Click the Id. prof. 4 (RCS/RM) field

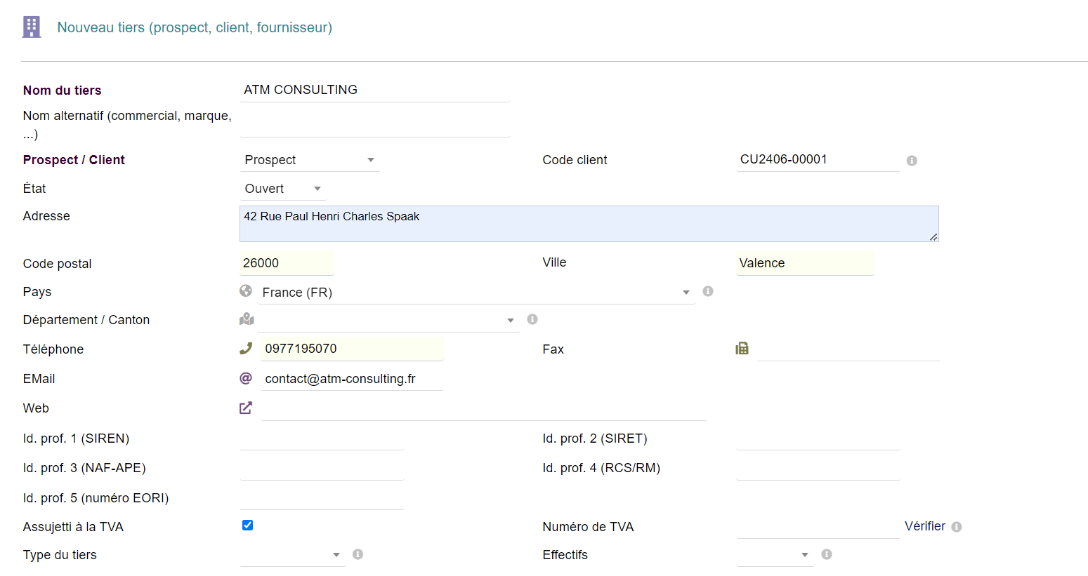(x=818, y=468)
